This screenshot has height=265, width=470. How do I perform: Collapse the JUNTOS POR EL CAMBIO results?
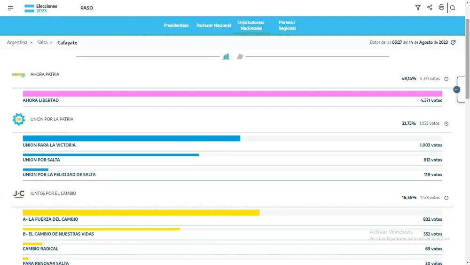coord(446,198)
